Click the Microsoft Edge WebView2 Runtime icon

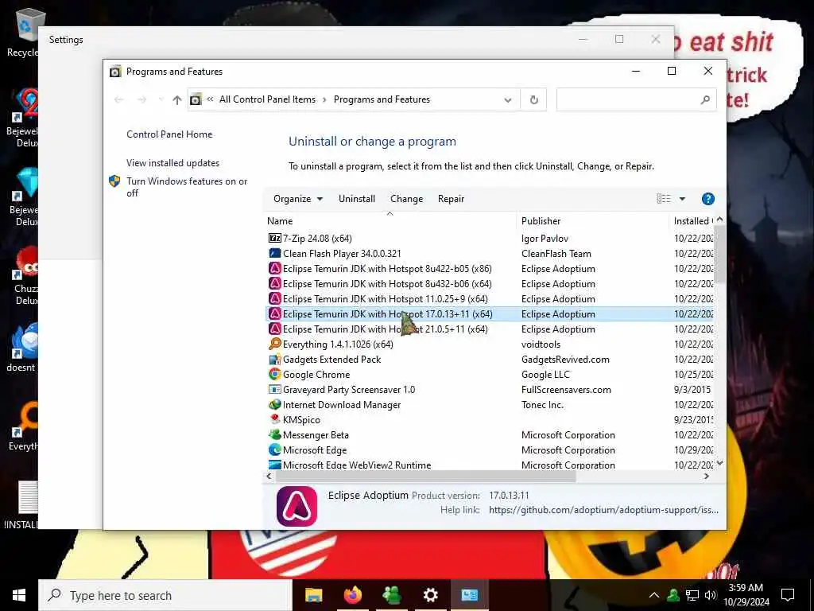(274, 465)
